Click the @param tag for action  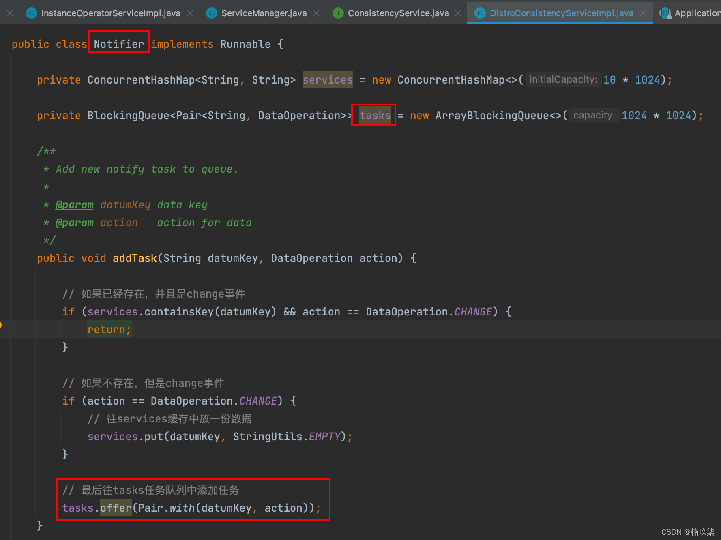[74, 223]
